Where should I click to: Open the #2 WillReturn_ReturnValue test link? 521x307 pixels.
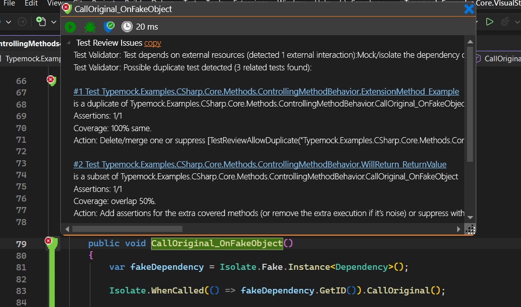260,164
